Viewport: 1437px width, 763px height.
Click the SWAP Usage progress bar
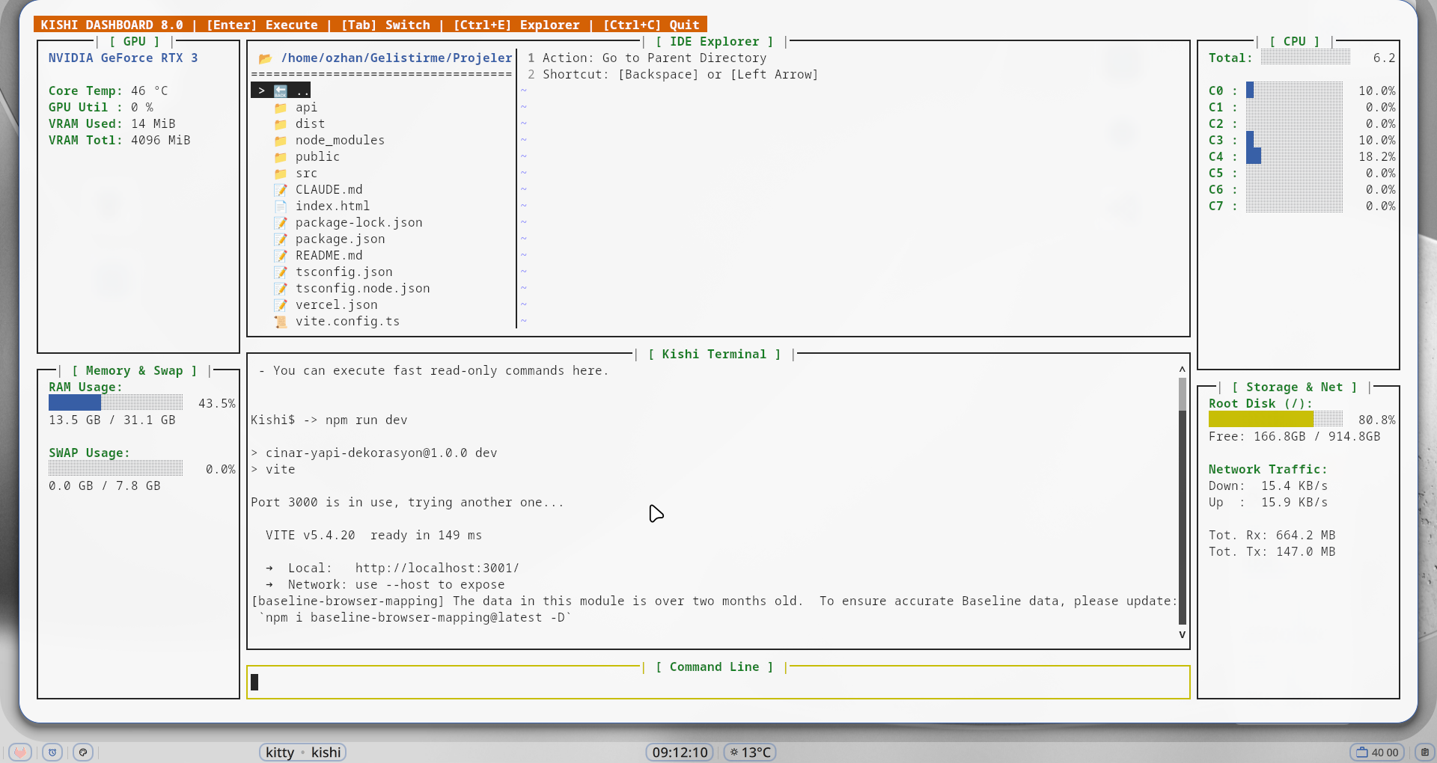tap(116, 468)
